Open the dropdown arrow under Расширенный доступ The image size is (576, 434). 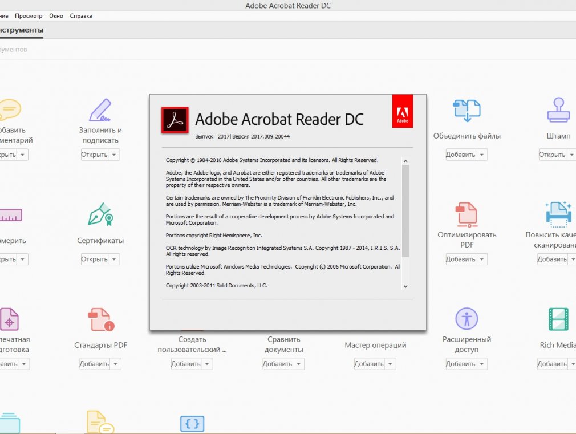click(481, 364)
